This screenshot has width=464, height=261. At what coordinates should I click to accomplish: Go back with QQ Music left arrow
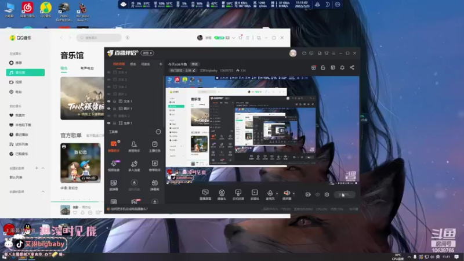(x=61, y=38)
